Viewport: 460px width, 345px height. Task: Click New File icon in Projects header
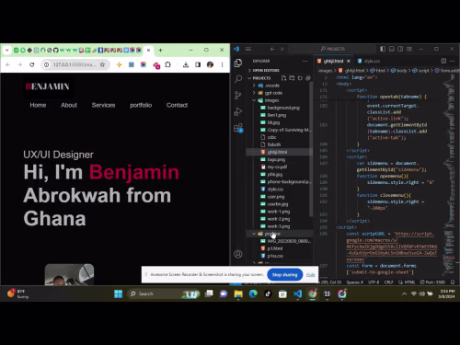[283, 78]
